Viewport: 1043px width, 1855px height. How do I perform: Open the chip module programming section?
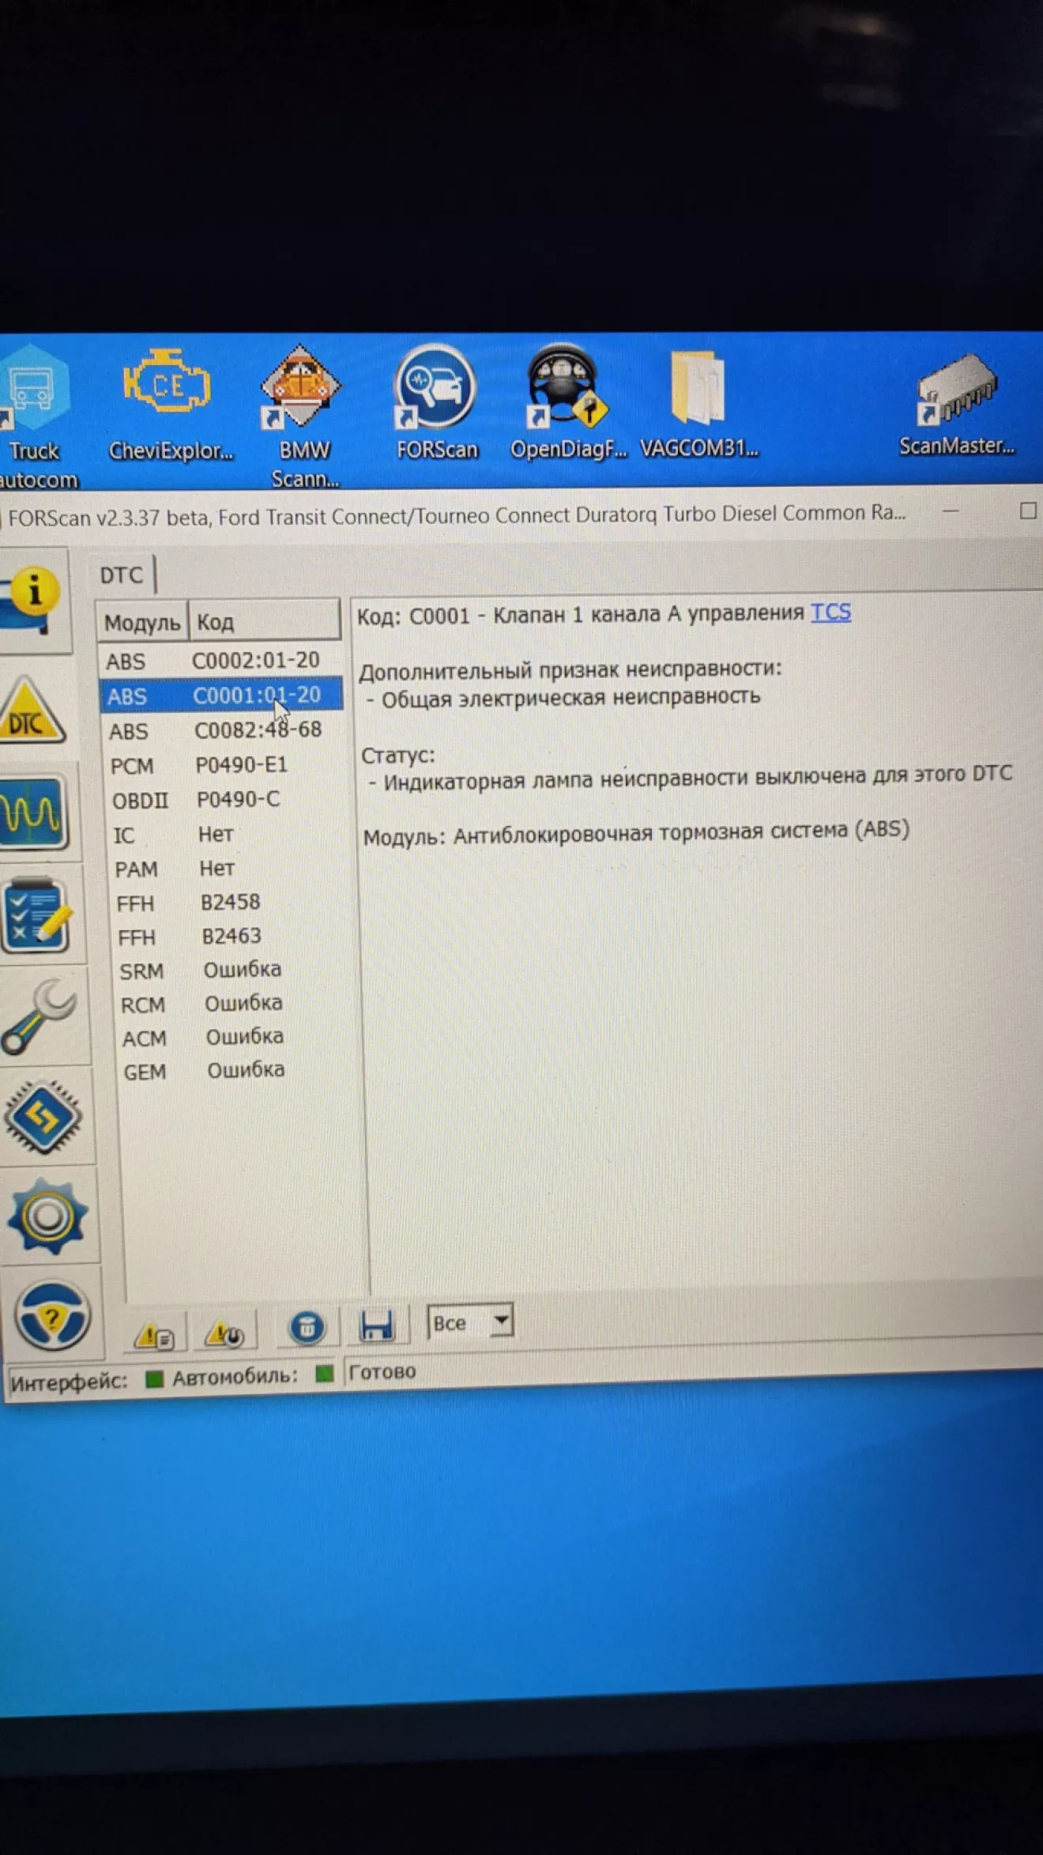coord(43,1117)
